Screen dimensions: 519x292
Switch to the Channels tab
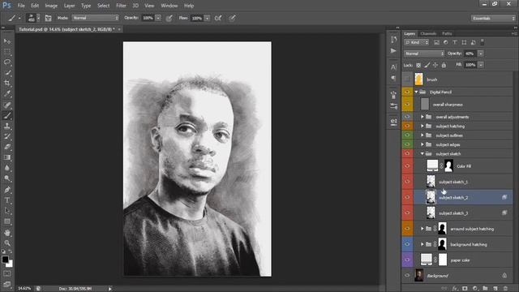(428, 34)
